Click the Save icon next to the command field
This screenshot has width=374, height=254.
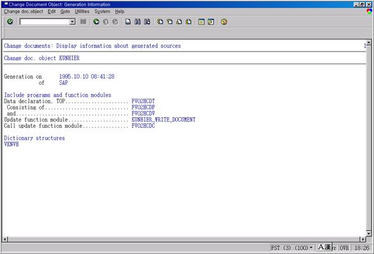[x=83, y=22]
